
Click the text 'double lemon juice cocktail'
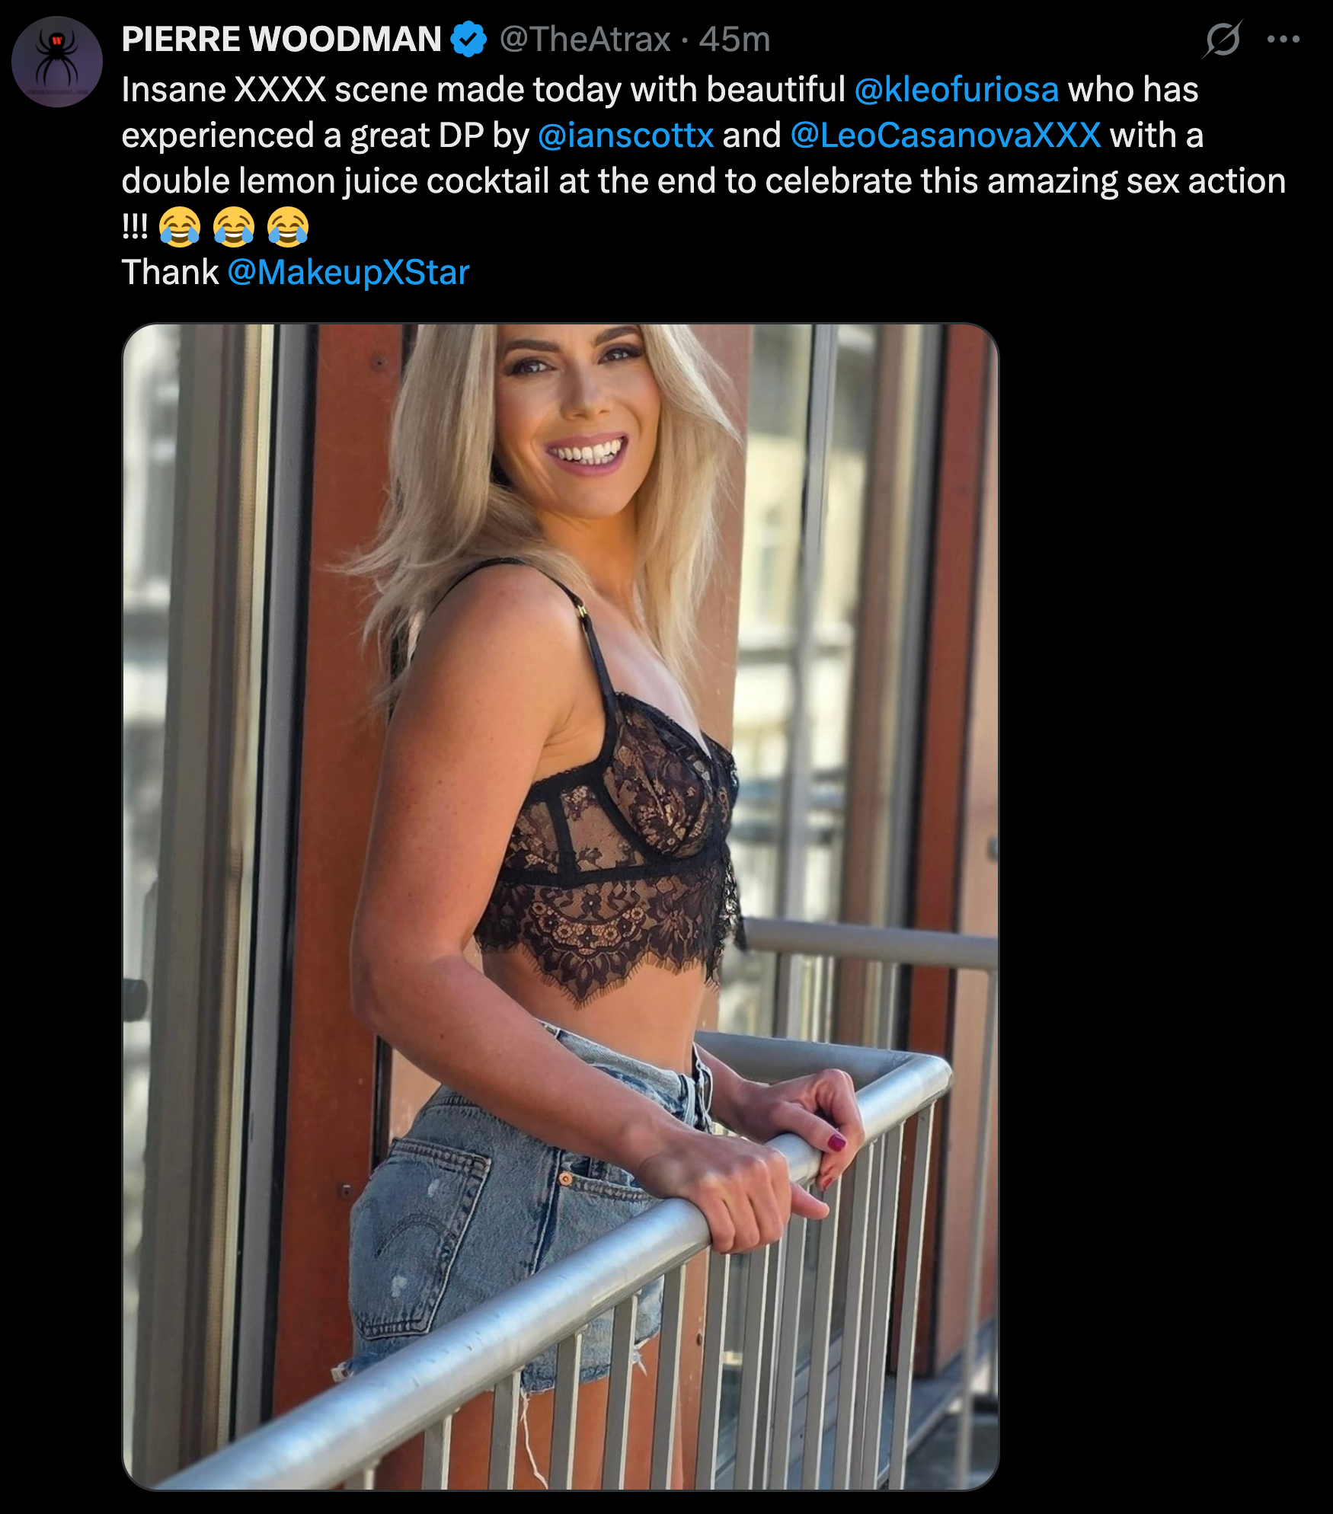(x=335, y=181)
